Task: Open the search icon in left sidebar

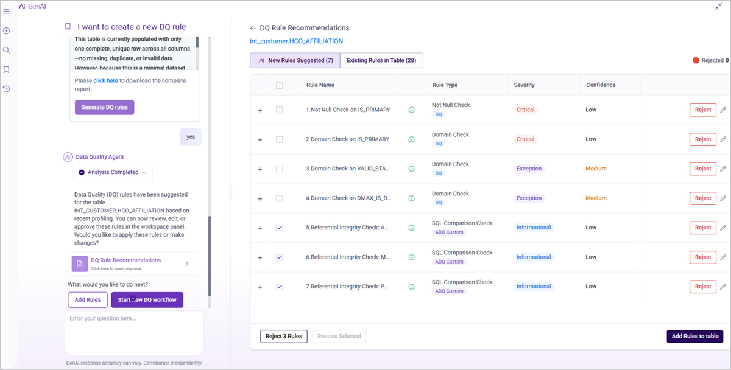Action: point(6,50)
